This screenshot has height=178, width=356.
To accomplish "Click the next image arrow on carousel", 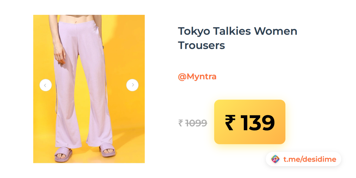I will pyautogui.click(x=132, y=85).
